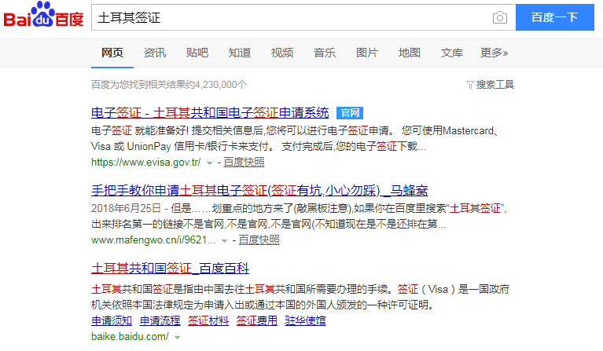Open 百度快照 for evisa.gov.tr result
The width and height of the screenshot is (603, 351).
(x=244, y=163)
